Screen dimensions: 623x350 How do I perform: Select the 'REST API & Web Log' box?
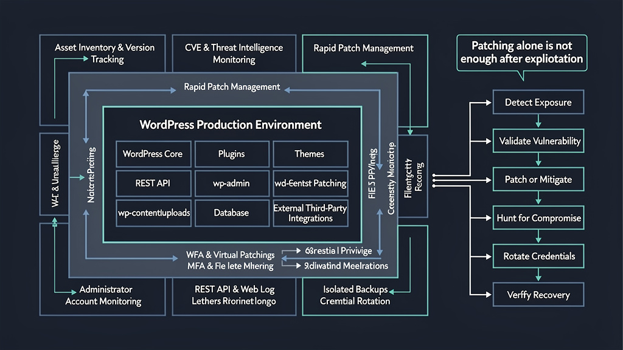234,297
